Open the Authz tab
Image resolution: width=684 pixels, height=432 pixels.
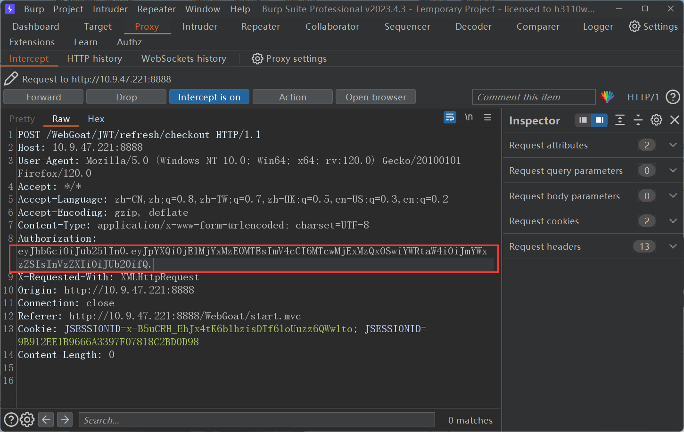129,42
